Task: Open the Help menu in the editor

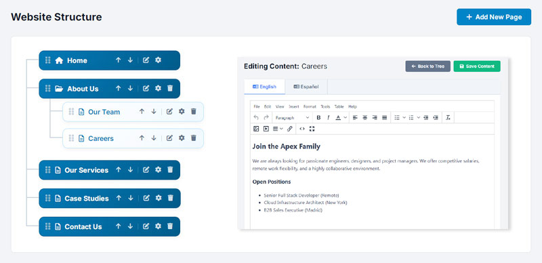Action: (x=352, y=106)
